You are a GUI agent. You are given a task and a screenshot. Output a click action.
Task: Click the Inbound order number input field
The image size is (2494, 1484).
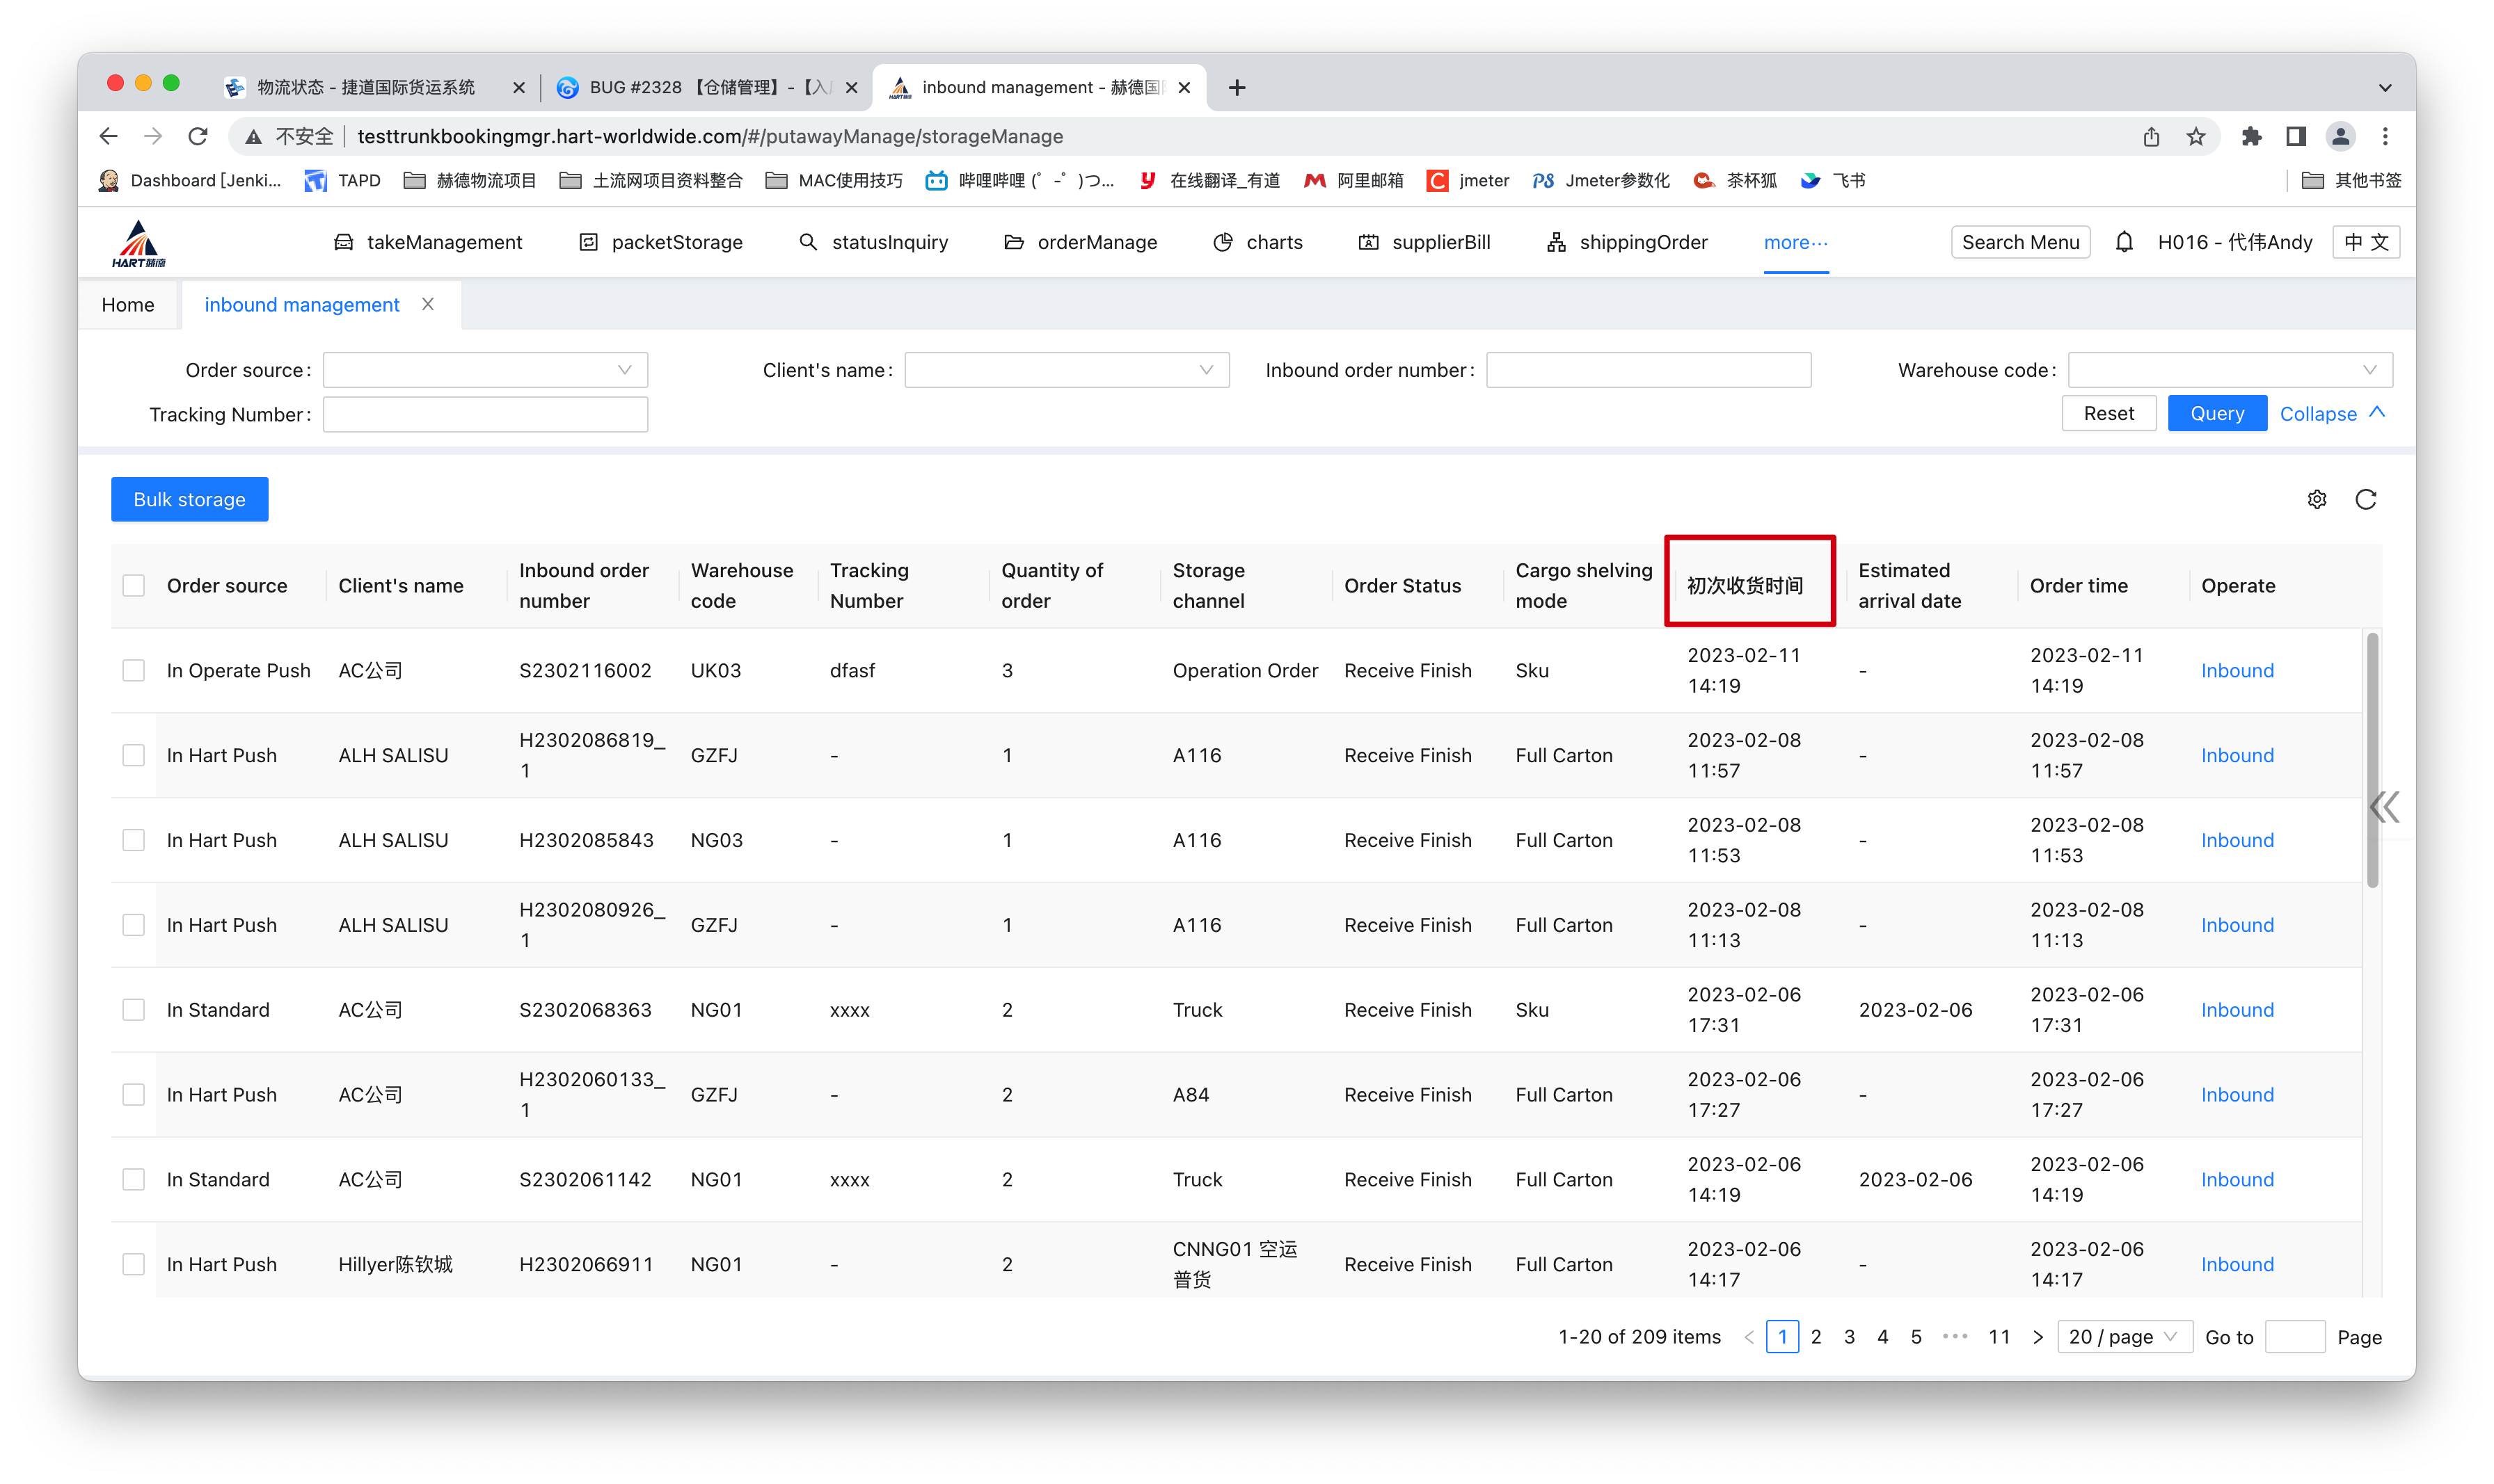(x=1648, y=370)
